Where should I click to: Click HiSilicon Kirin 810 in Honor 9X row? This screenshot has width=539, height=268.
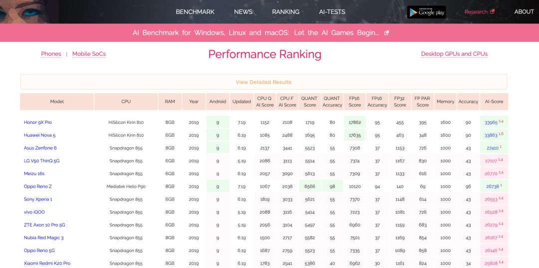click(x=126, y=122)
